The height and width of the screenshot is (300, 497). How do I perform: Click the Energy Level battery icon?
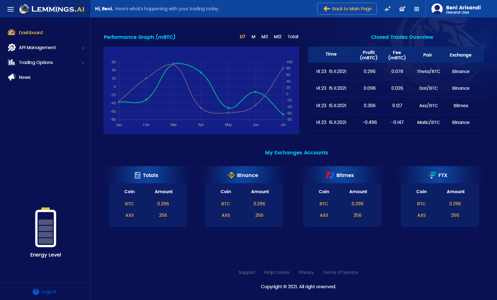[x=46, y=227]
